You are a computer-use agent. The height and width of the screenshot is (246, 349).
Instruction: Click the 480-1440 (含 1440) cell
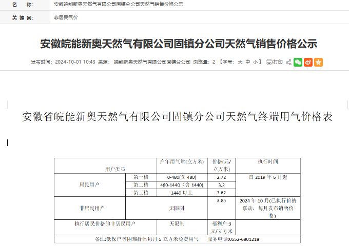[x=182, y=185]
